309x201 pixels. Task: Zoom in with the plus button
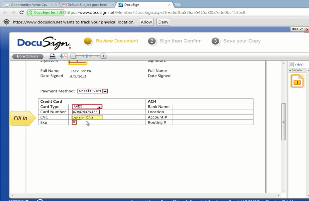pyautogui.click(x=103, y=56)
